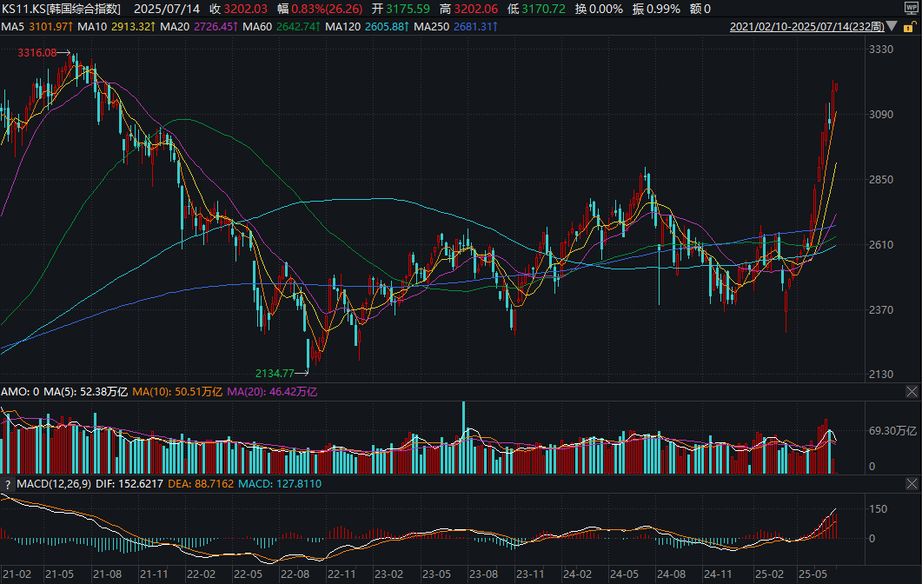This screenshot has width=922, height=584.
Task: Click the 23-02 date on time axis
Action: 388,574
